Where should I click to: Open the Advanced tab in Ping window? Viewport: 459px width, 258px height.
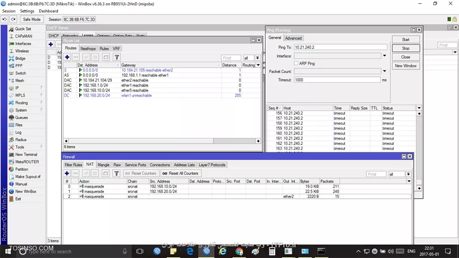tap(293, 38)
